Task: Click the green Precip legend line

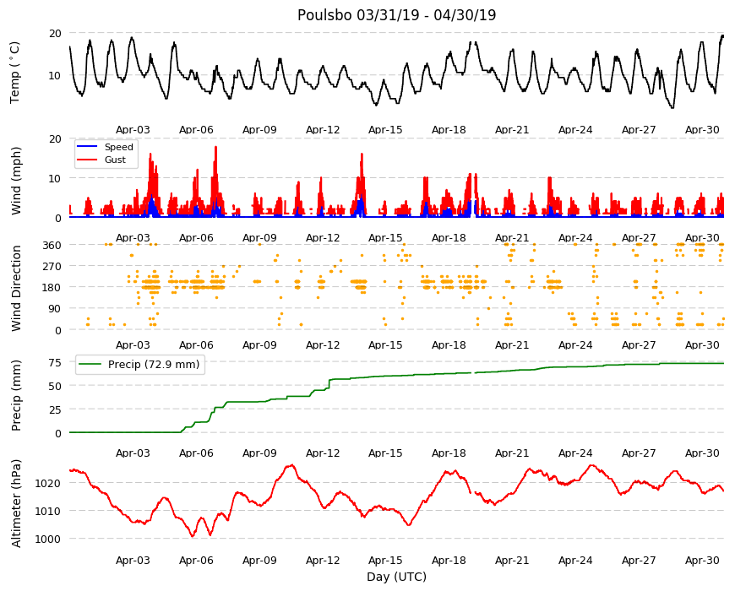Action: (x=90, y=365)
